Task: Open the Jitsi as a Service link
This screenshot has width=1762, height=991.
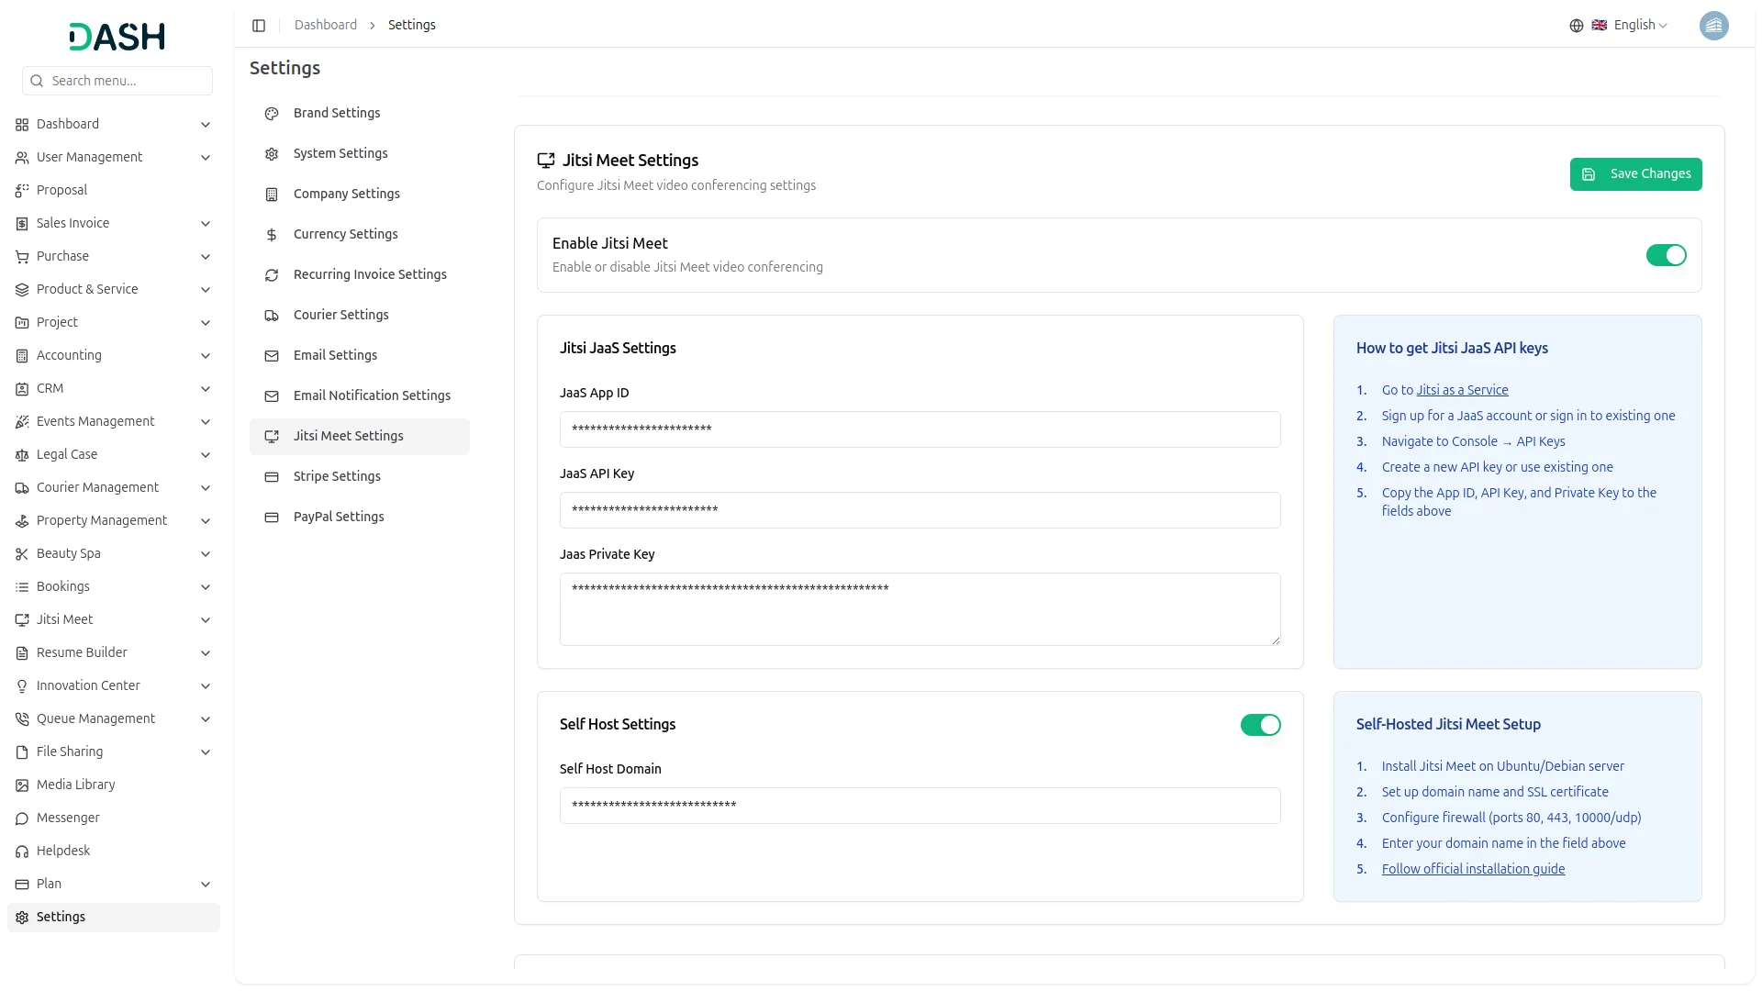Action: coord(1462,390)
